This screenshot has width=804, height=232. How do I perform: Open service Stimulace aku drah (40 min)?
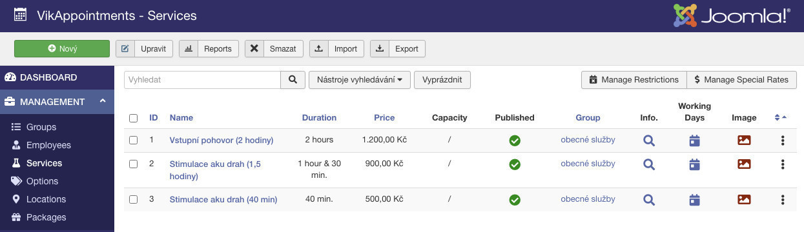click(x=223, y=200)
